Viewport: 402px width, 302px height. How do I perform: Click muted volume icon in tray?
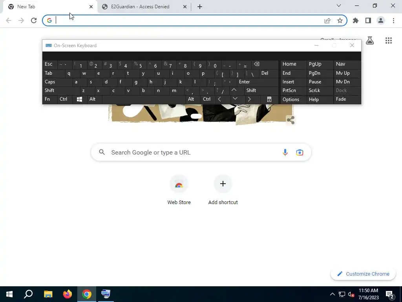(x=351, y=294)
